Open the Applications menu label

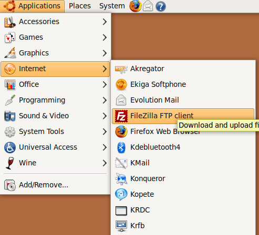tap(39, 6)
